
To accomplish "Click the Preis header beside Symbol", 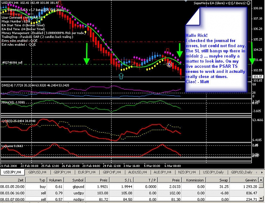I will [97, 180].
